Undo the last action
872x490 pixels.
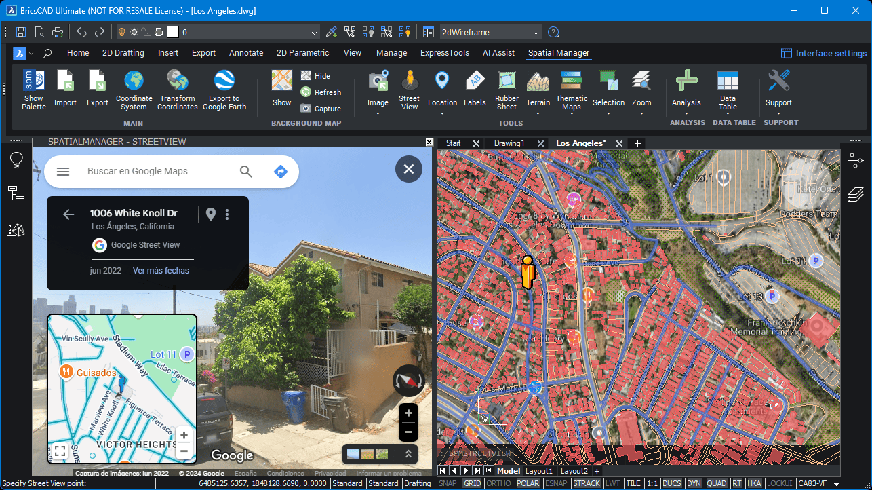tap(81, 32)
